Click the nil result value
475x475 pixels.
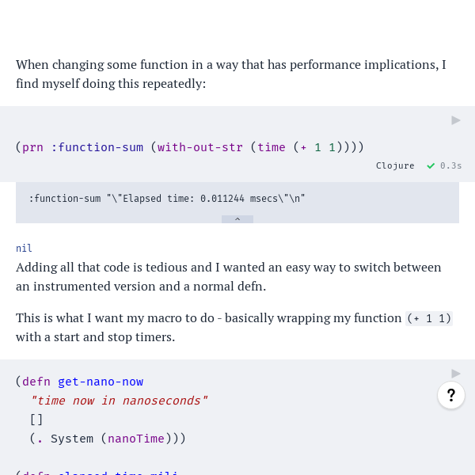click(24, 248)
